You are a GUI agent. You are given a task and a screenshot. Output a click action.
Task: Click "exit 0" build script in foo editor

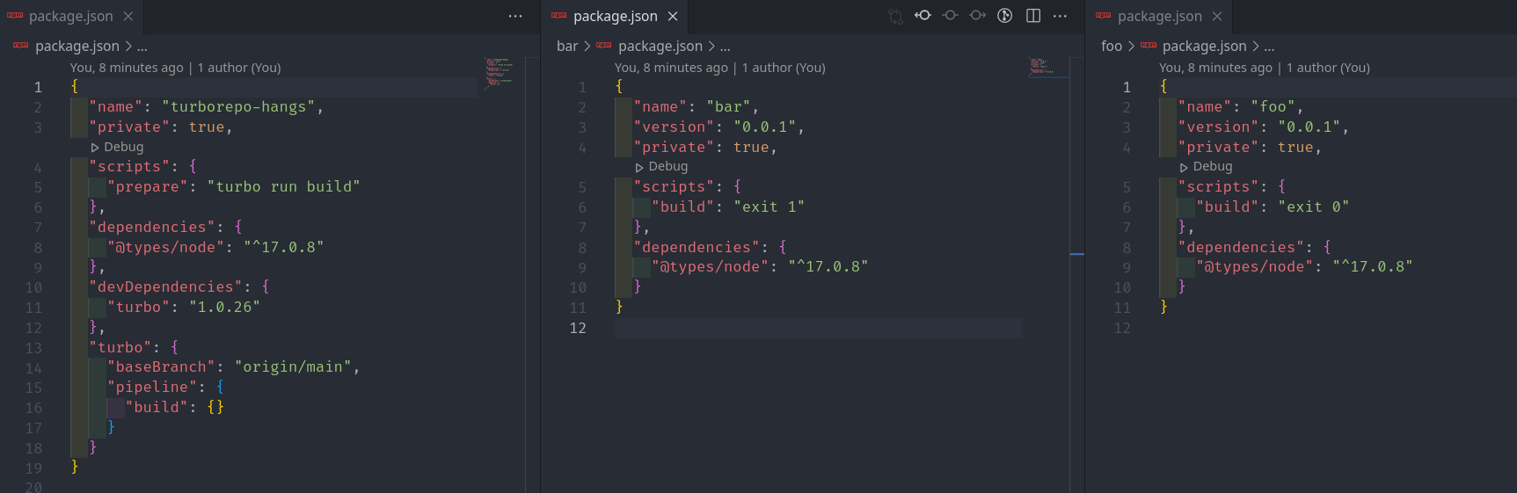pos(1313,207)
